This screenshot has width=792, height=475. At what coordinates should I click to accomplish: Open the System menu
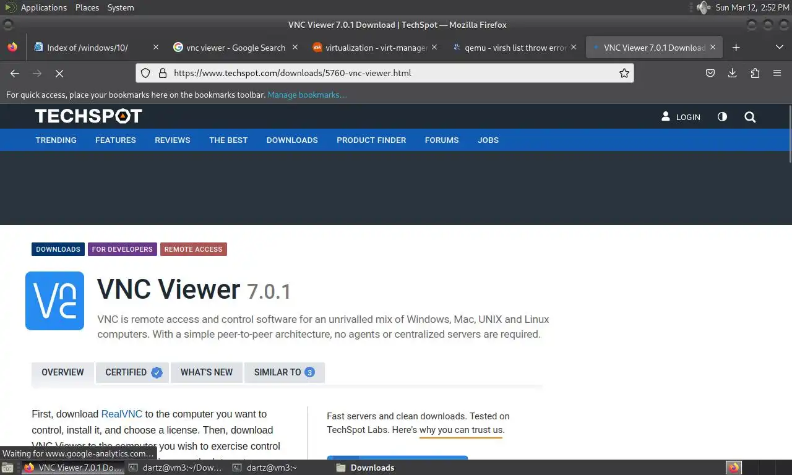pyautogui.click(x=121, y=7)
